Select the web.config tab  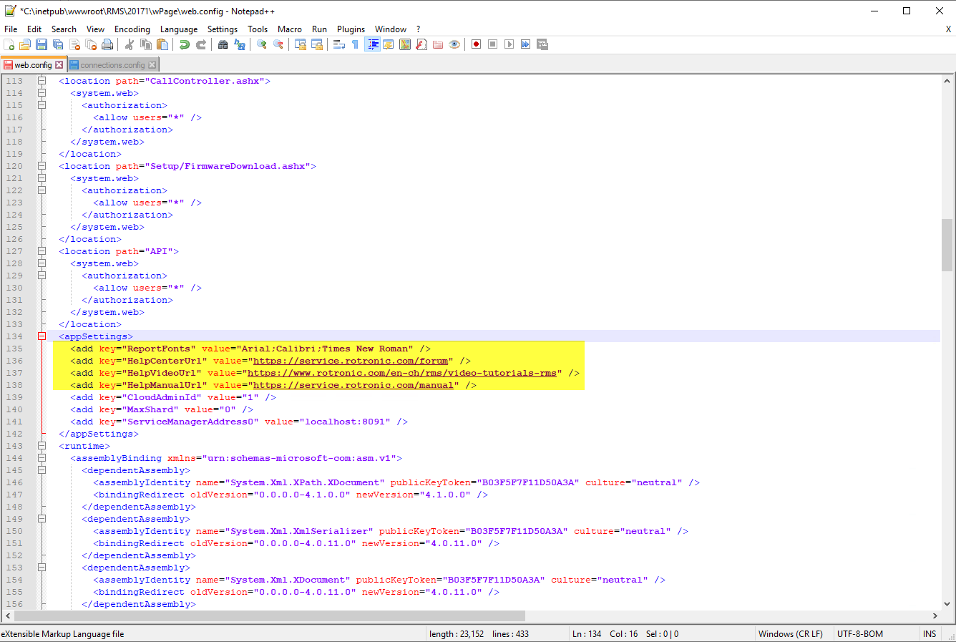[x=33, y=65]
